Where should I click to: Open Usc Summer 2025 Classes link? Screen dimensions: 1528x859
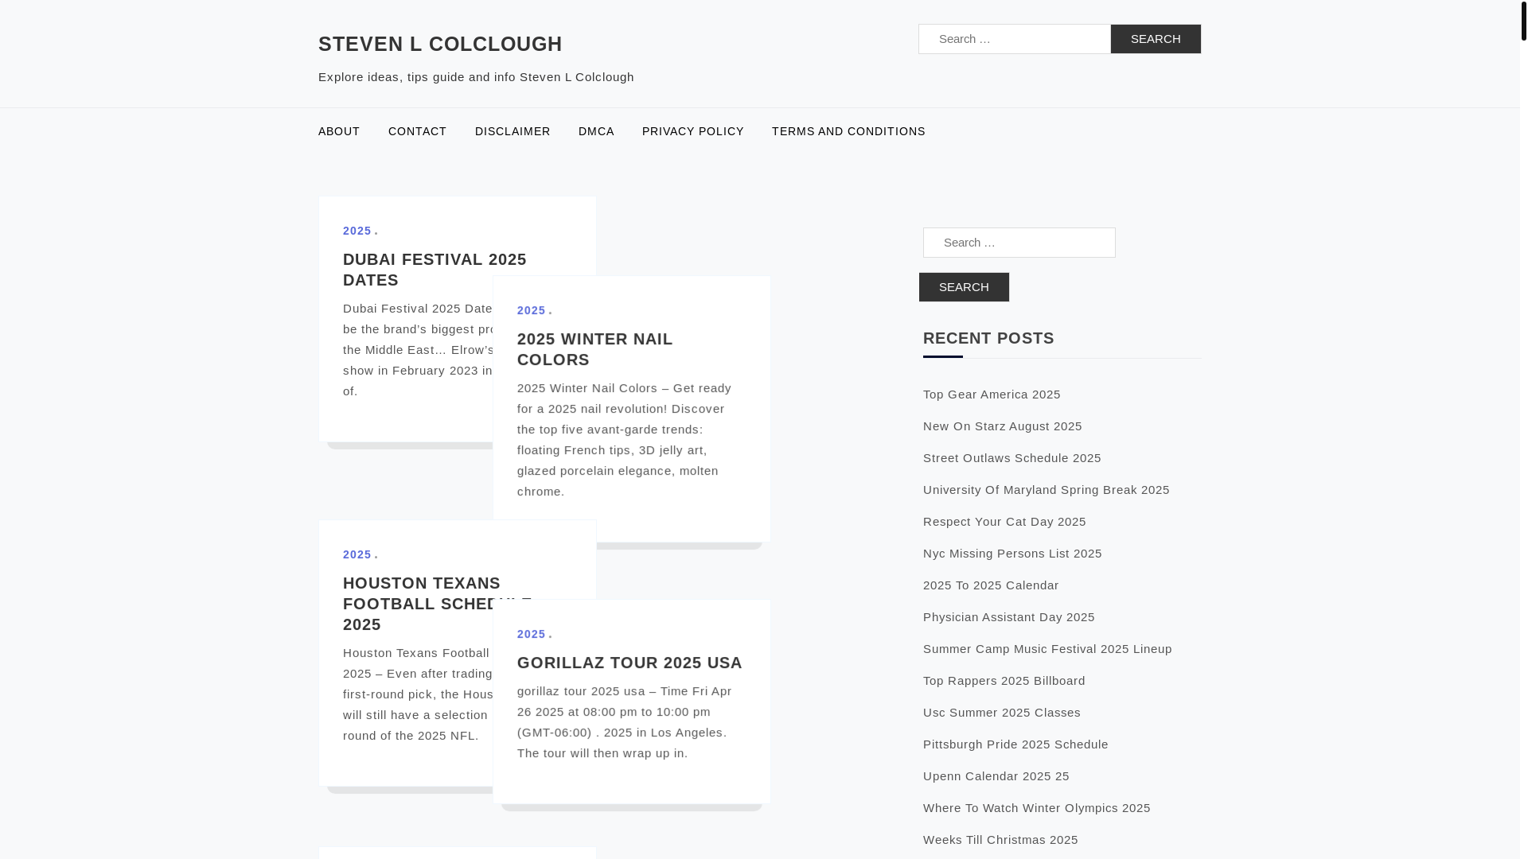point(1002,713)
